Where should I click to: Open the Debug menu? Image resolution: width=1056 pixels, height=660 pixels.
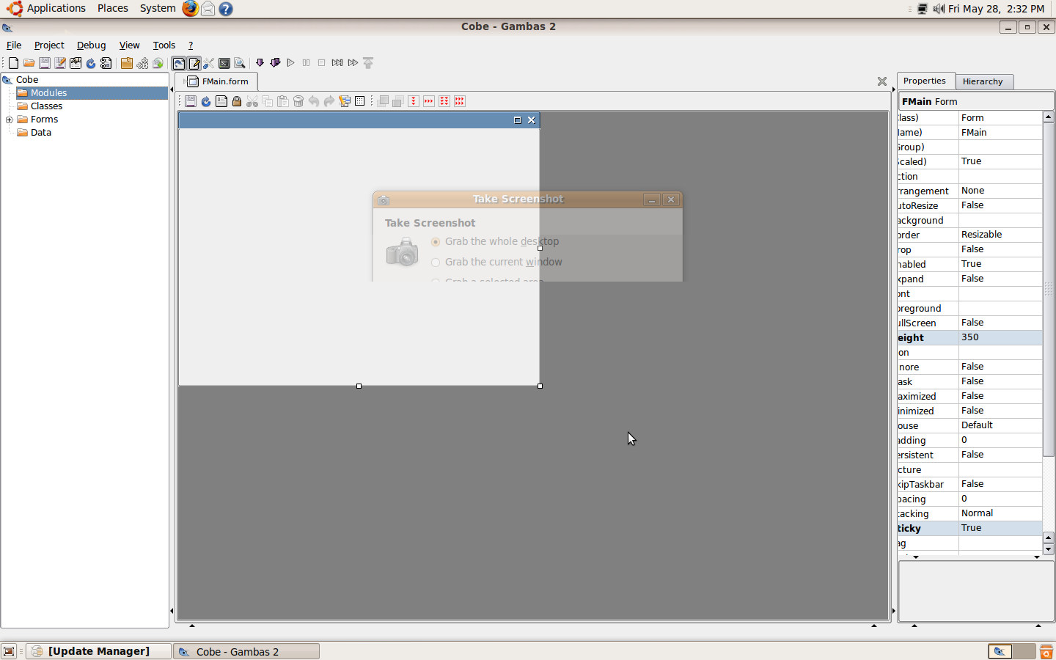pyautogui.click(x=91, y=45)
